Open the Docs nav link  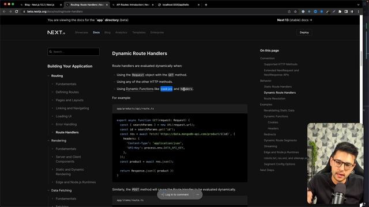click(96, 32)
